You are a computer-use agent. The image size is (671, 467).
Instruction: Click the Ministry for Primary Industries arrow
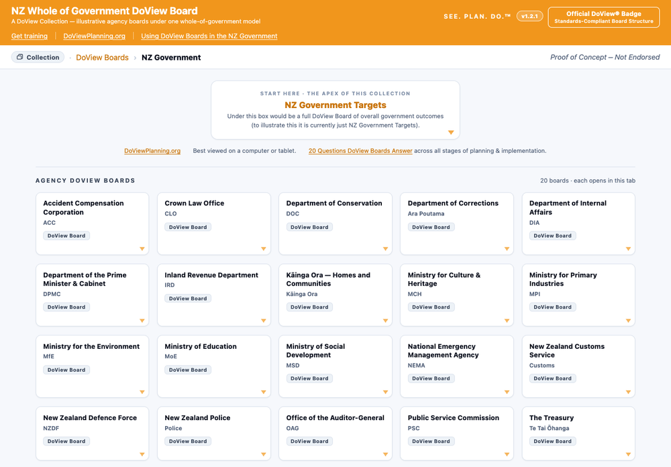[628, 321]
